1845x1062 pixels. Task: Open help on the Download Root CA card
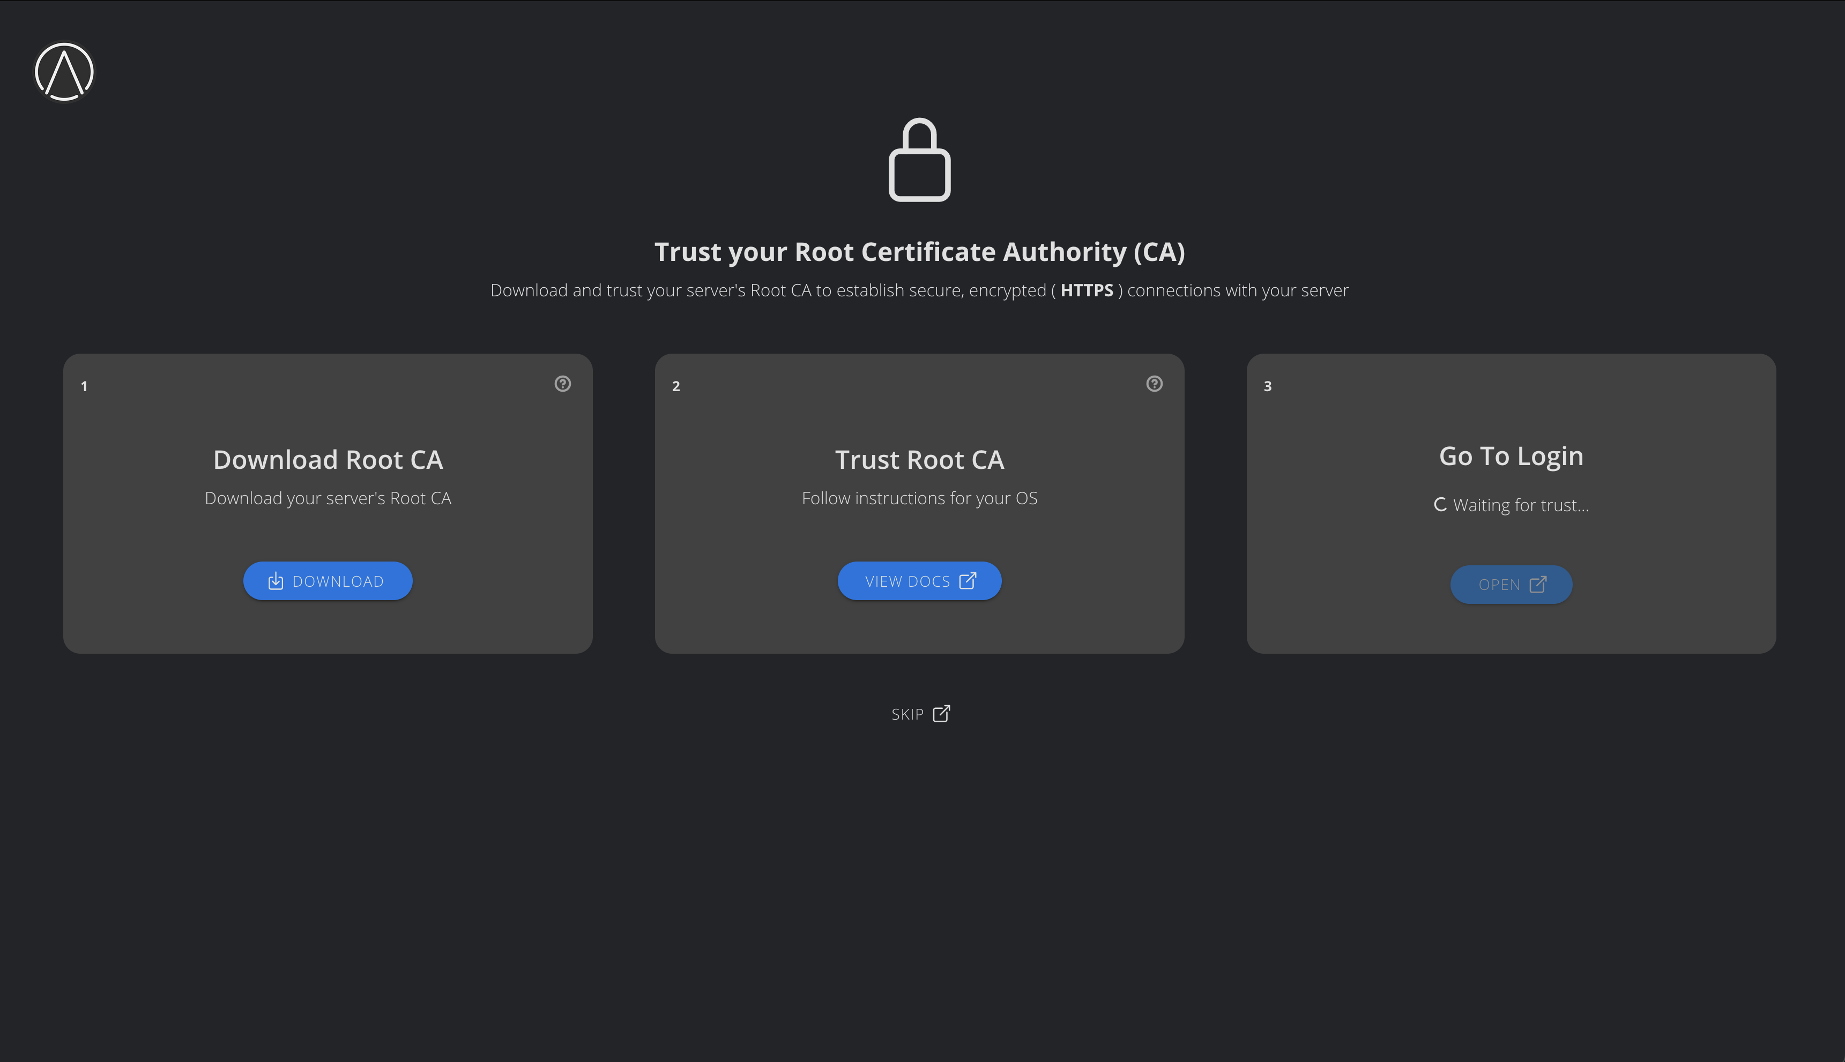[562, 384]
